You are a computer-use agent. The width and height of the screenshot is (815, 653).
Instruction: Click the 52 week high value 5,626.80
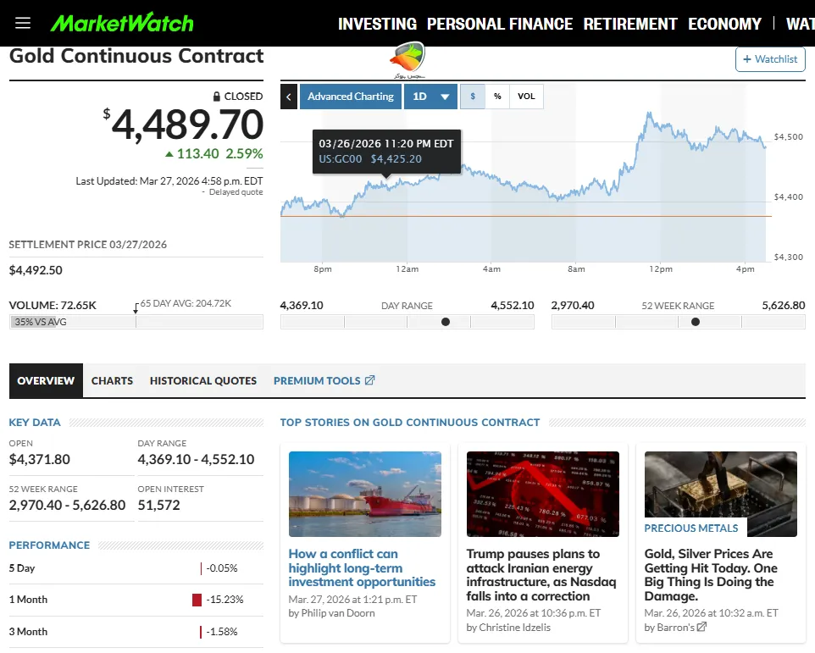click(784, 306)
